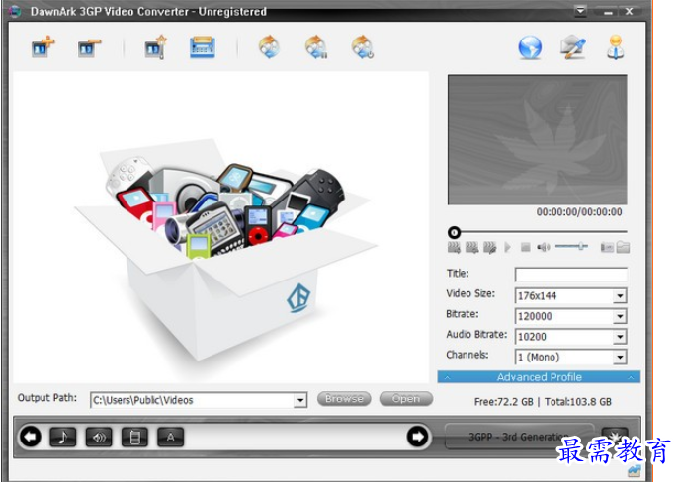The height and width of the screenshot is (482, 679).
Task: Select the speaker sound category icon
Action: click(x=99, y=437)
